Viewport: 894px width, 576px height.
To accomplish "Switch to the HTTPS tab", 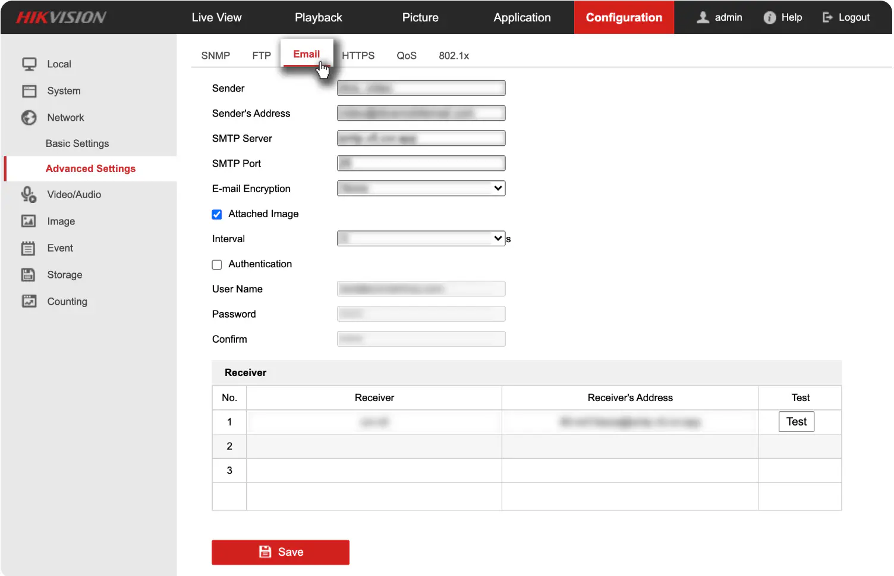I will tap(358, 56).
